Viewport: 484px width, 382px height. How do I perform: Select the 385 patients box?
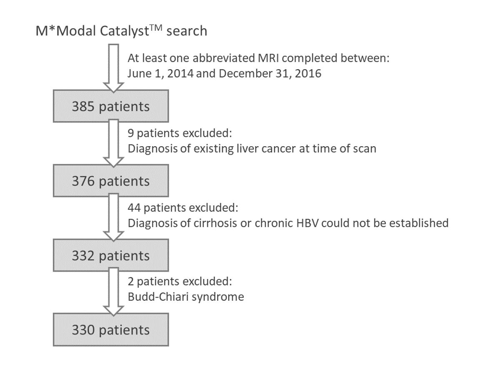click(111, 107)
